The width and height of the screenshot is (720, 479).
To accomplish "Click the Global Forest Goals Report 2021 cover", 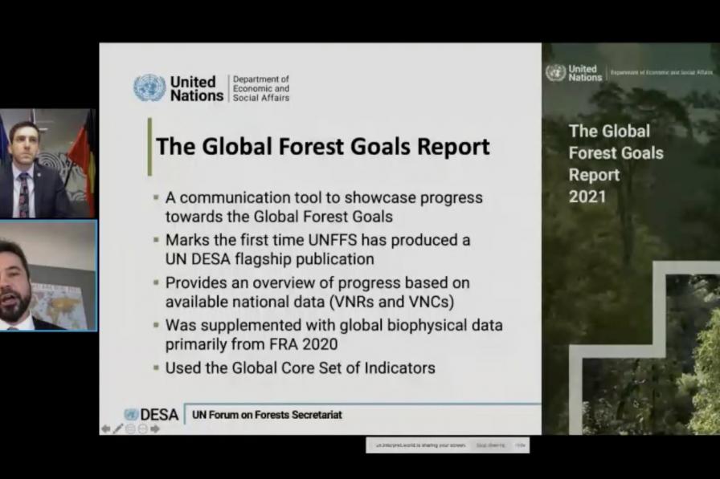I will [631, 239].
